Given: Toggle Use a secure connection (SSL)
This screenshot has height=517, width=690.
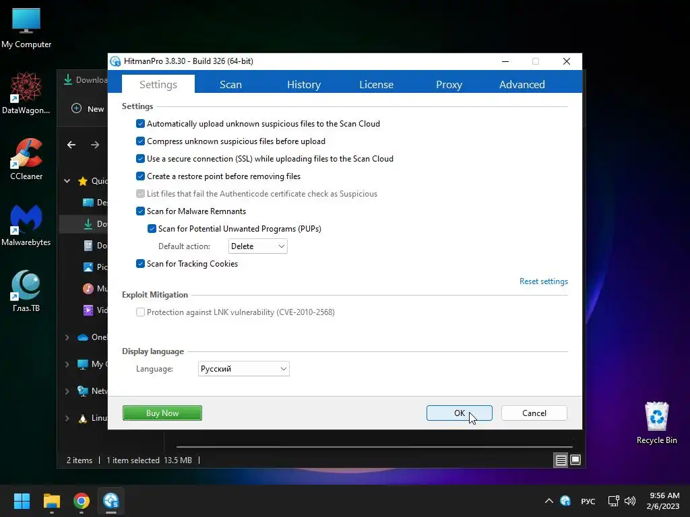Looking at the screenshot, I should point(140,159).
